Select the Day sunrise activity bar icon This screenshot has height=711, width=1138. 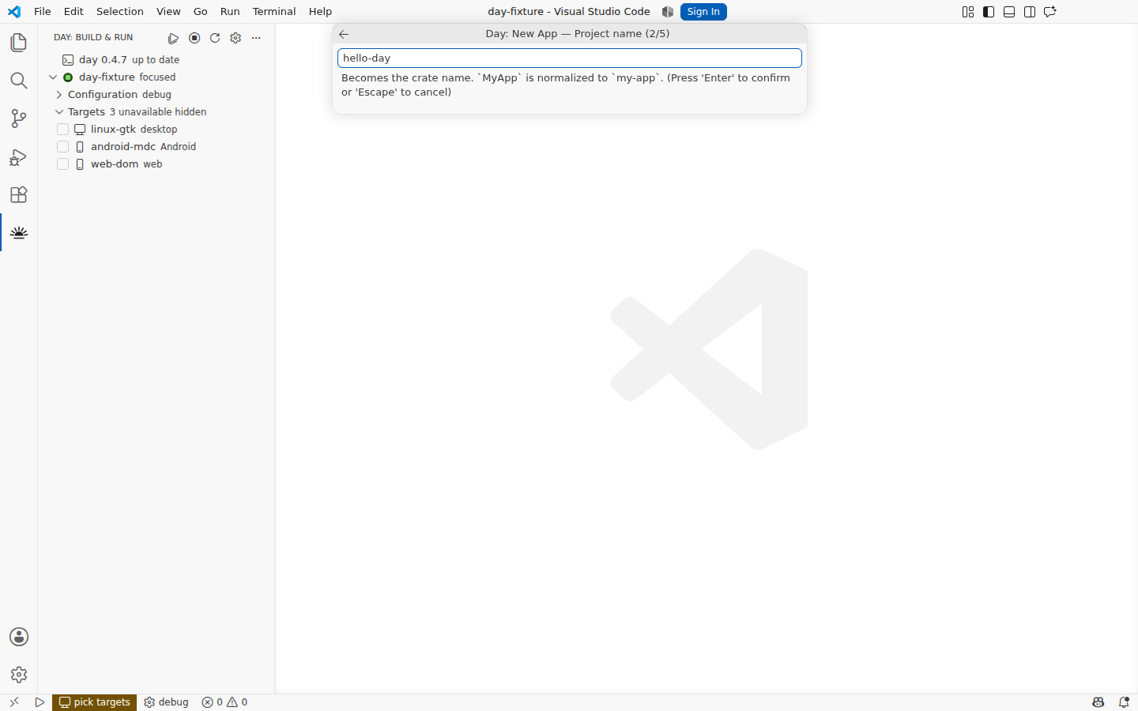(19, 232)
